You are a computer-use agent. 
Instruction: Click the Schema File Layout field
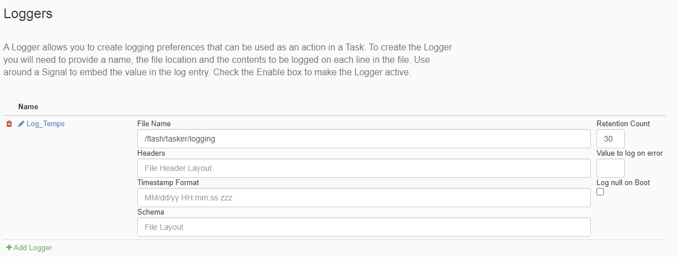[363, 227]
